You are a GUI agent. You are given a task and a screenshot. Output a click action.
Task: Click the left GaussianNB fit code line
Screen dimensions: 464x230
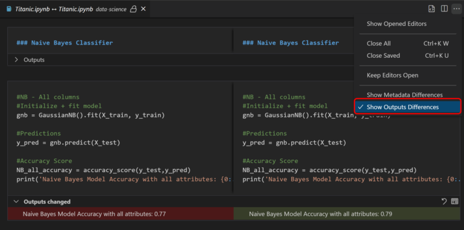pos(91,115)
